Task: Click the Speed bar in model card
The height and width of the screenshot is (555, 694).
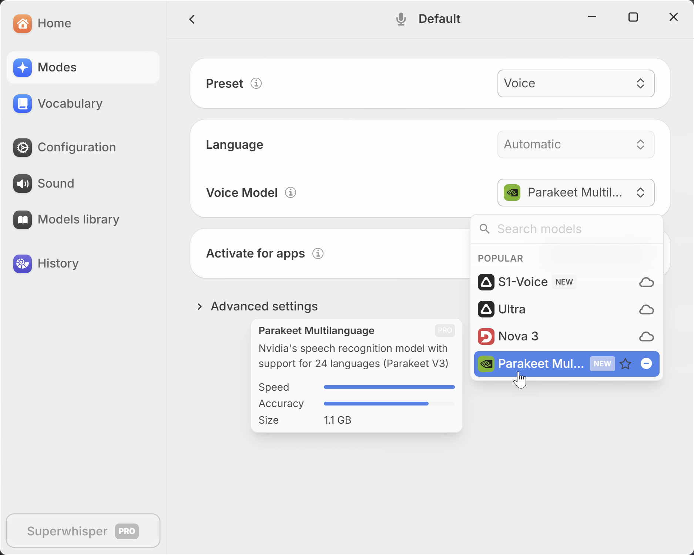Action: 389,387
